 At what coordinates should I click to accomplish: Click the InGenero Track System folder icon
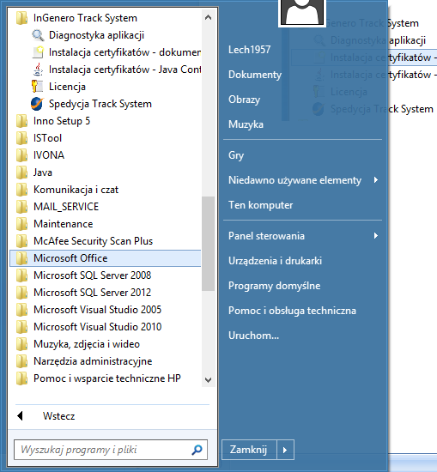(21, 18)
